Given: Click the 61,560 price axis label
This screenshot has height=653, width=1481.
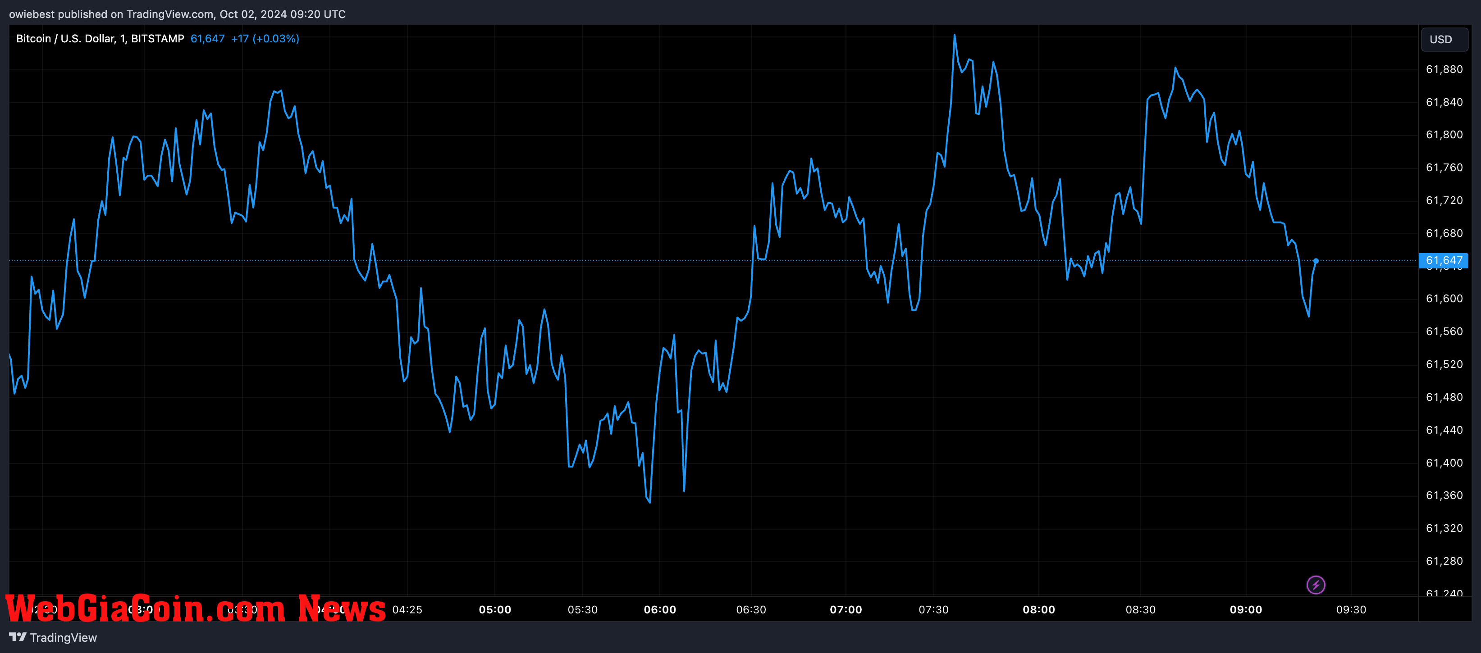Looking at the screenshot, I should 1444,331.
